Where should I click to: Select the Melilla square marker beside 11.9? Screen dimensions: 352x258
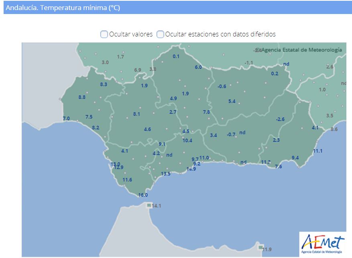click(x=260, y=247)
